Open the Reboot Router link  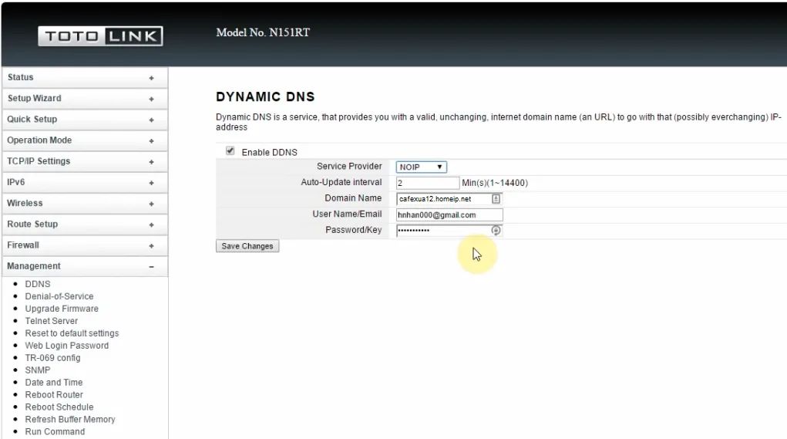click(x=54, y=395)
